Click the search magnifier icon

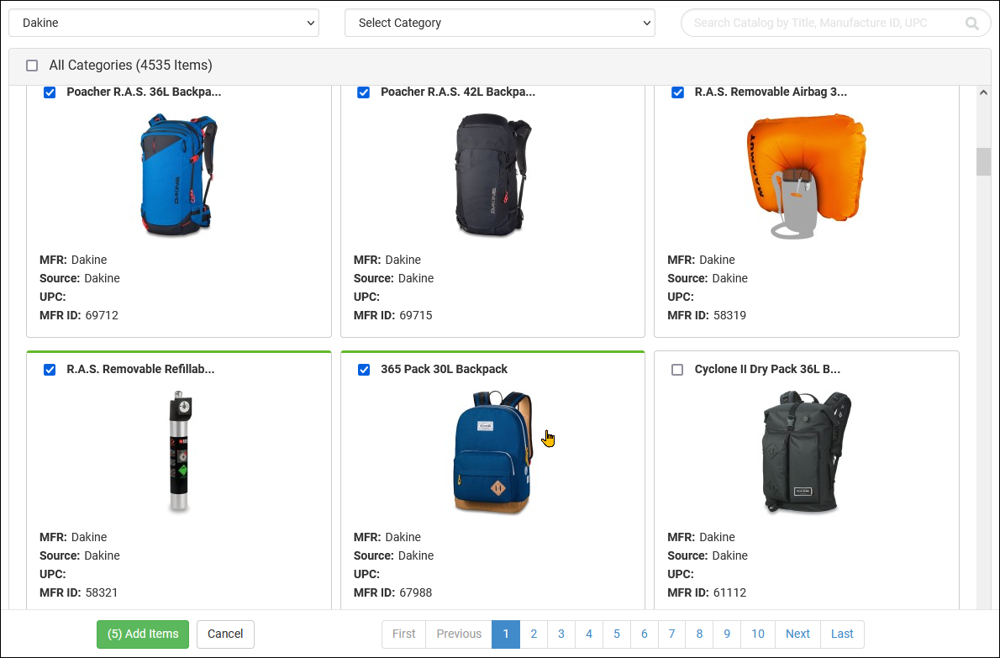coord(971,24)
